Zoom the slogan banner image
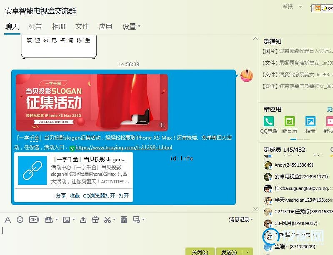 point(92,102)
